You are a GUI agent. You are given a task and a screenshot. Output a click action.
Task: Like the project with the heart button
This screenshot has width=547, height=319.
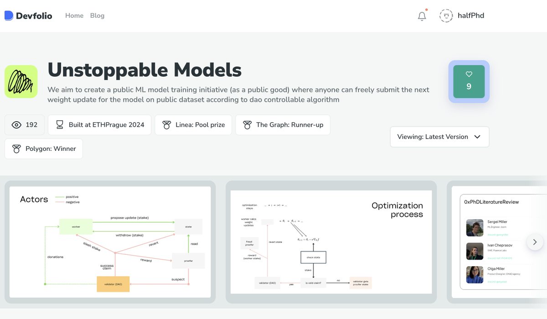point(469,82)
